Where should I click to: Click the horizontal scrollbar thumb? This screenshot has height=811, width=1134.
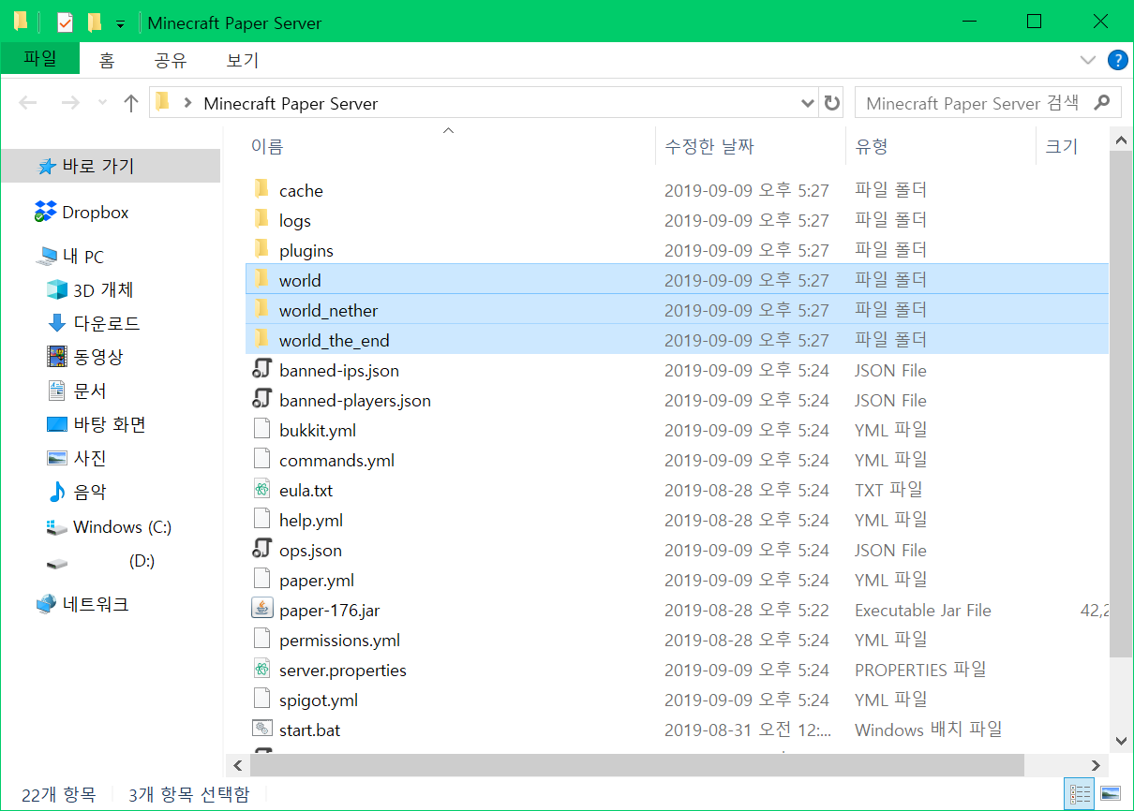point(637,765)
